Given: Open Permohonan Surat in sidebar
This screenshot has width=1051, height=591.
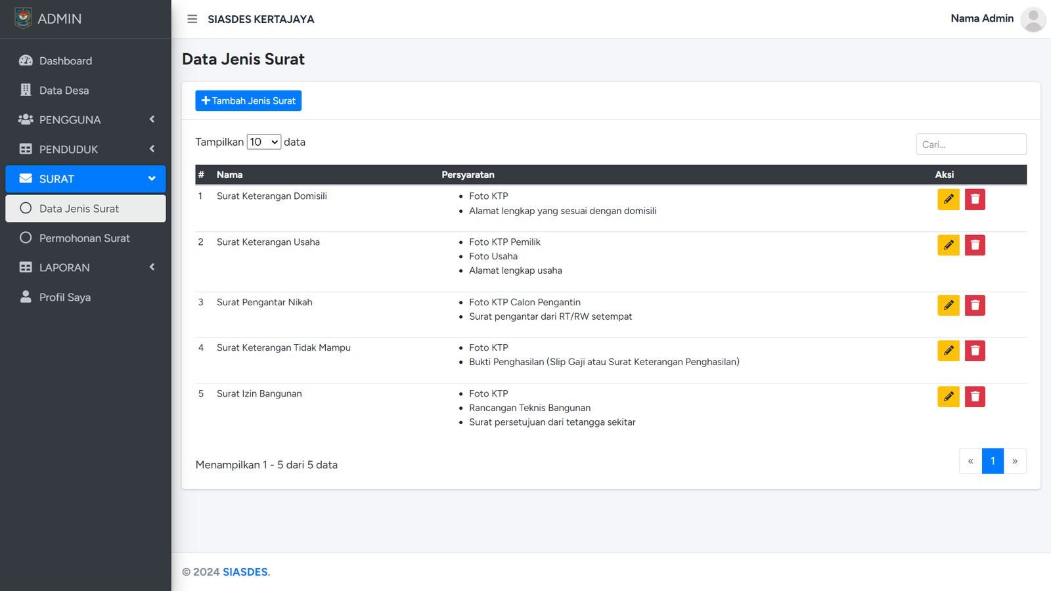Looking at the screenshot, I should coord(85,238).
